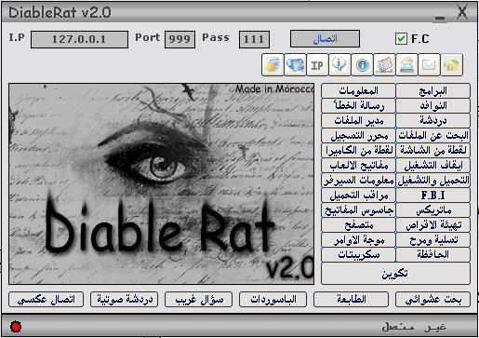Click the سكريبتات button
The width and height of the screenshot is (479, 338).
[x=358, y=254]
